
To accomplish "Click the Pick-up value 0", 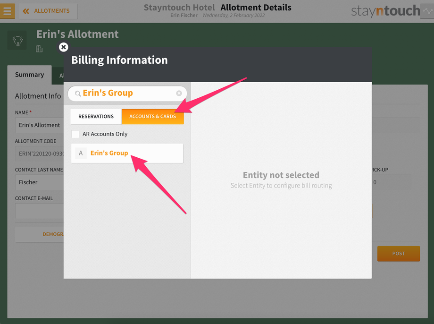I will (375, 182).
